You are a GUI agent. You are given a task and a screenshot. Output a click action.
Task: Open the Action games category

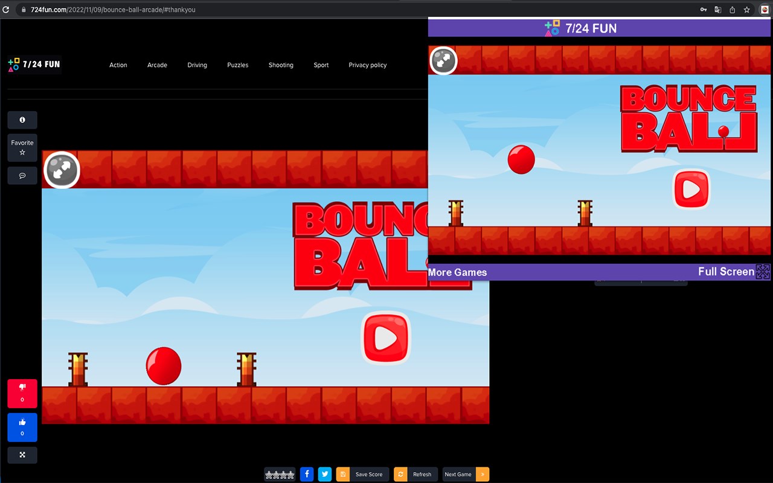coord(118,65)
